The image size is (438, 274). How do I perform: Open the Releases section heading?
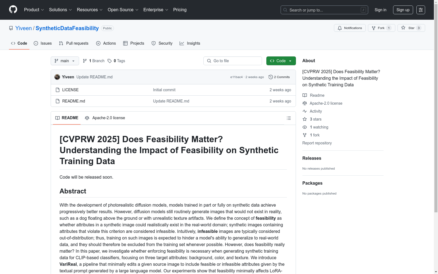(x=312, y=158)
